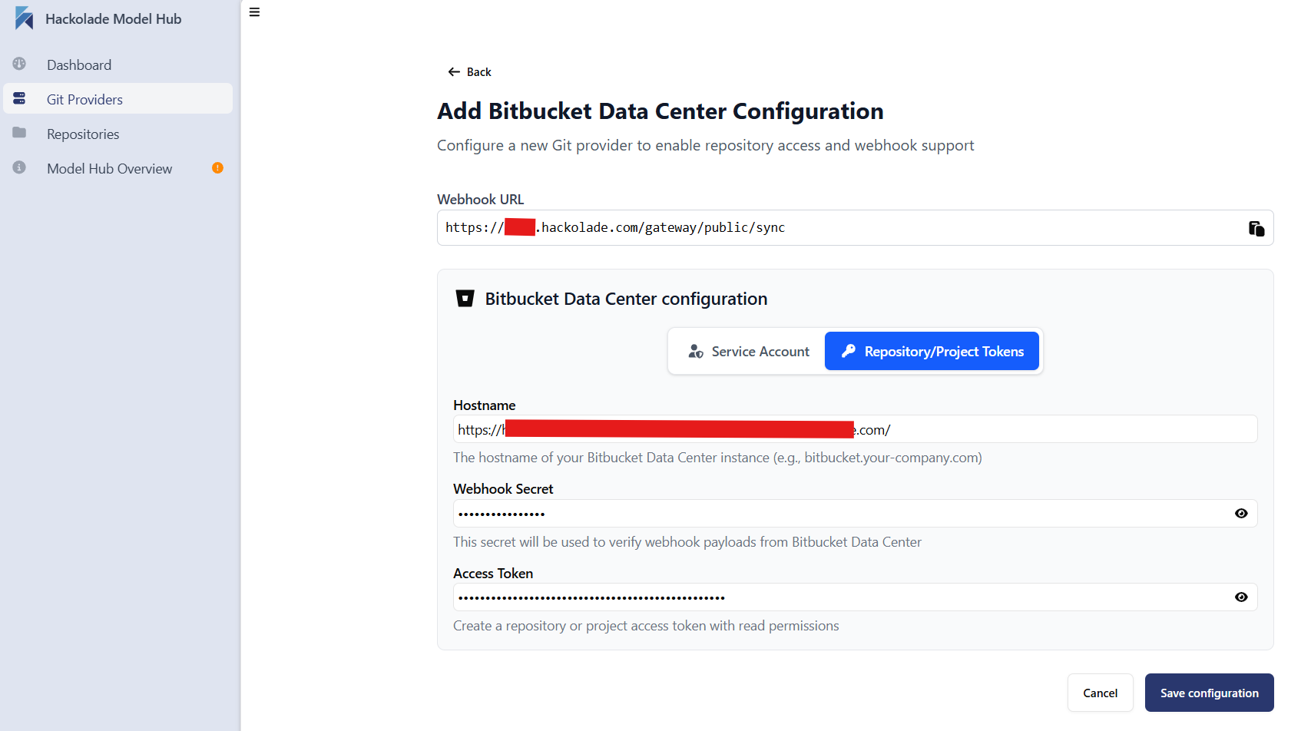This screenshot has width=1311, height=731.
Task: Copy the Webhook URL using the copy icon
Action: tap(1255, 228)
